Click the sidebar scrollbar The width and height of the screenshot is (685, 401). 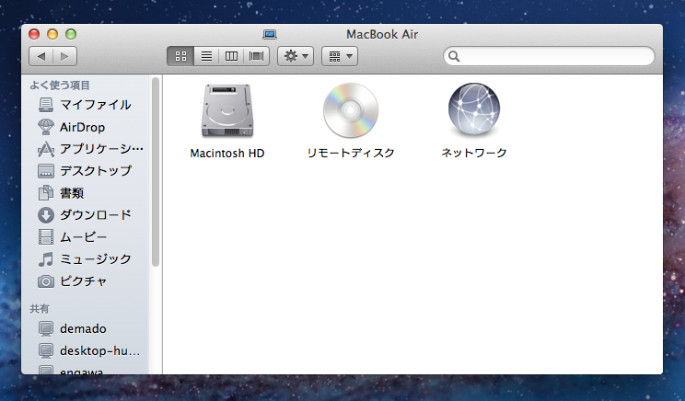(x=155, y=172)
